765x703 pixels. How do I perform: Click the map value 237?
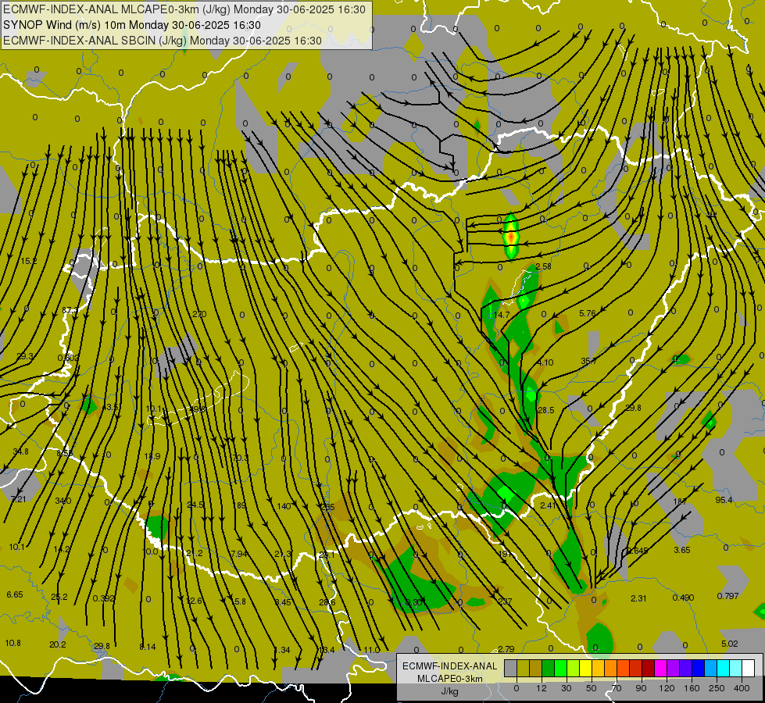click(505, 601)
